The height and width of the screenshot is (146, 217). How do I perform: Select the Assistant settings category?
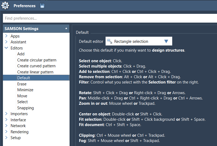18,42
